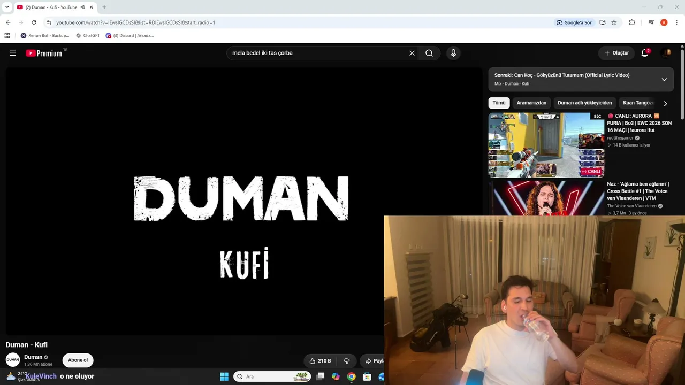Screen dimensions: 685x385
Task: Dislike the Duman - Kufi video
Action: point(347,361)
